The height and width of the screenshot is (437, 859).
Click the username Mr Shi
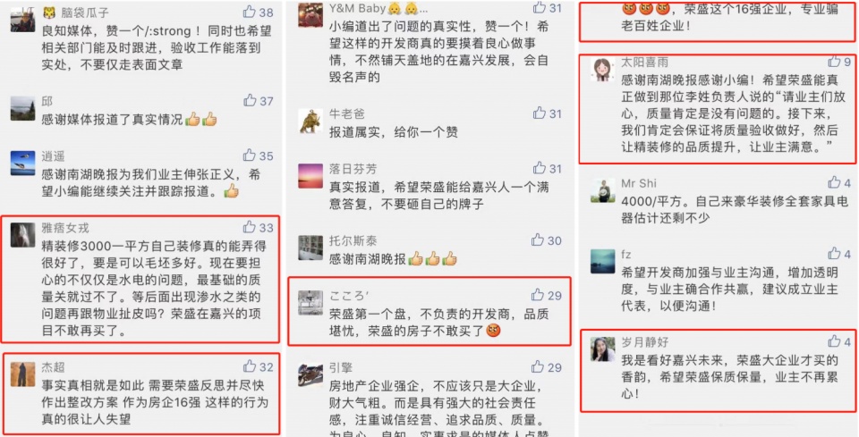click(638, 183)
